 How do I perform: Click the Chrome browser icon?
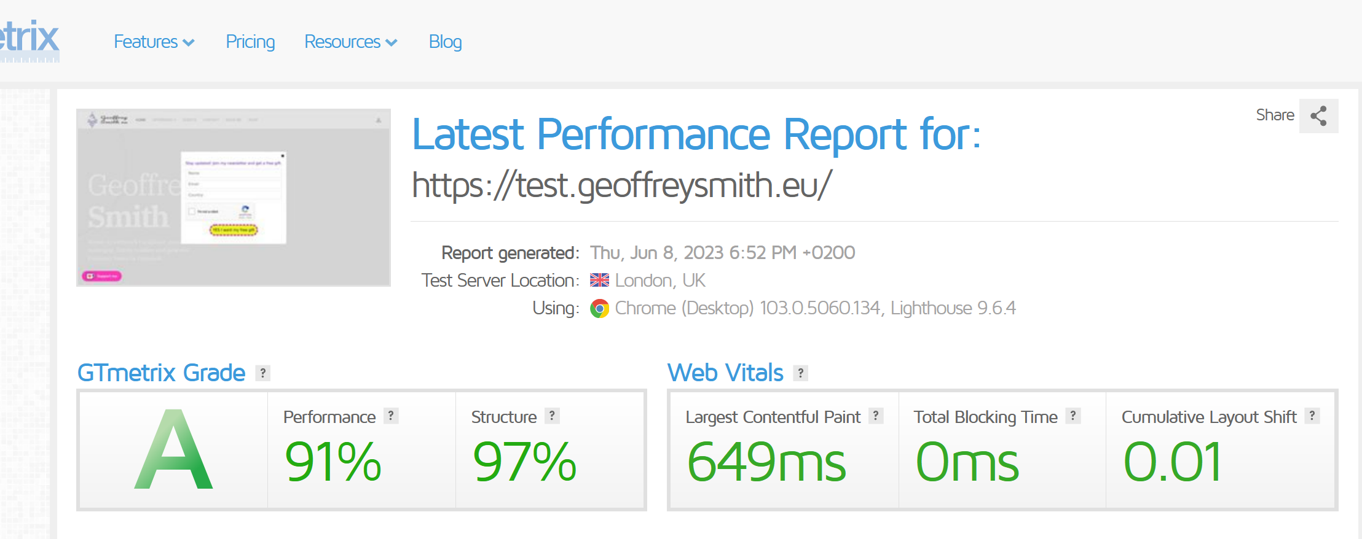(x=599, y=308)
